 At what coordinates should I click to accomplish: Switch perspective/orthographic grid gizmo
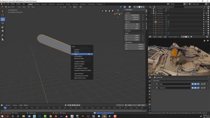pos(103,11)
